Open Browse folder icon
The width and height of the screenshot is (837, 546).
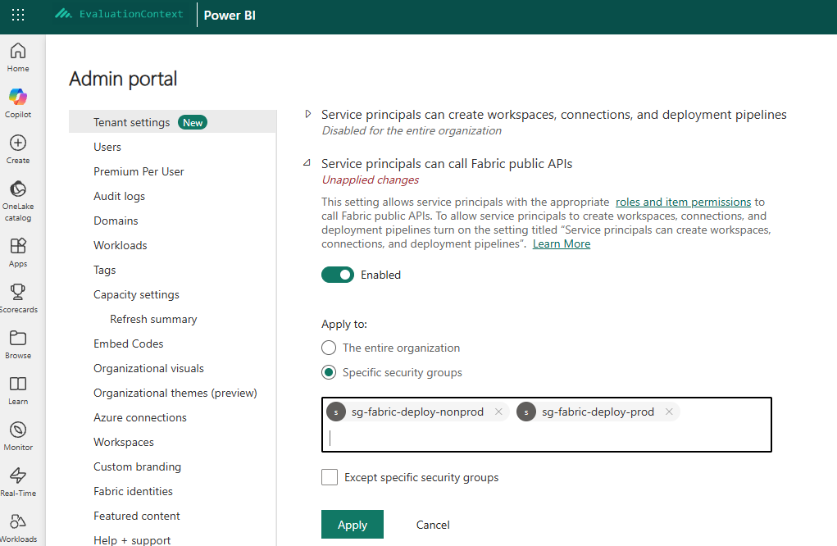point(18,338)
